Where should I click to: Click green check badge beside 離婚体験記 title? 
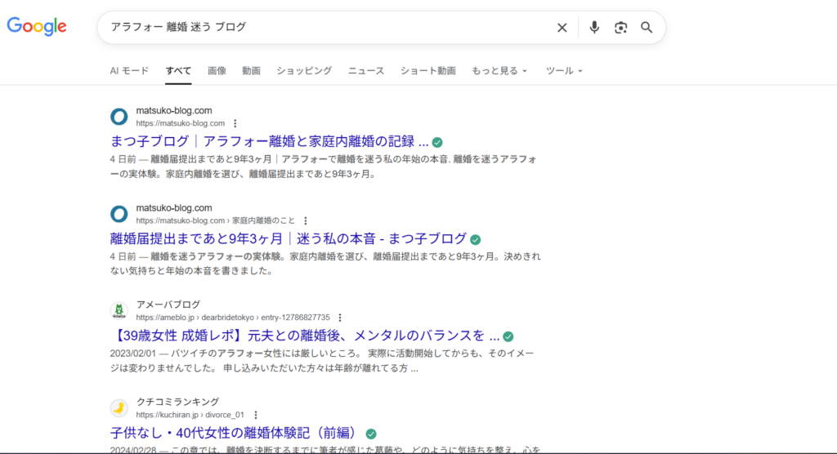pos(371,434)
